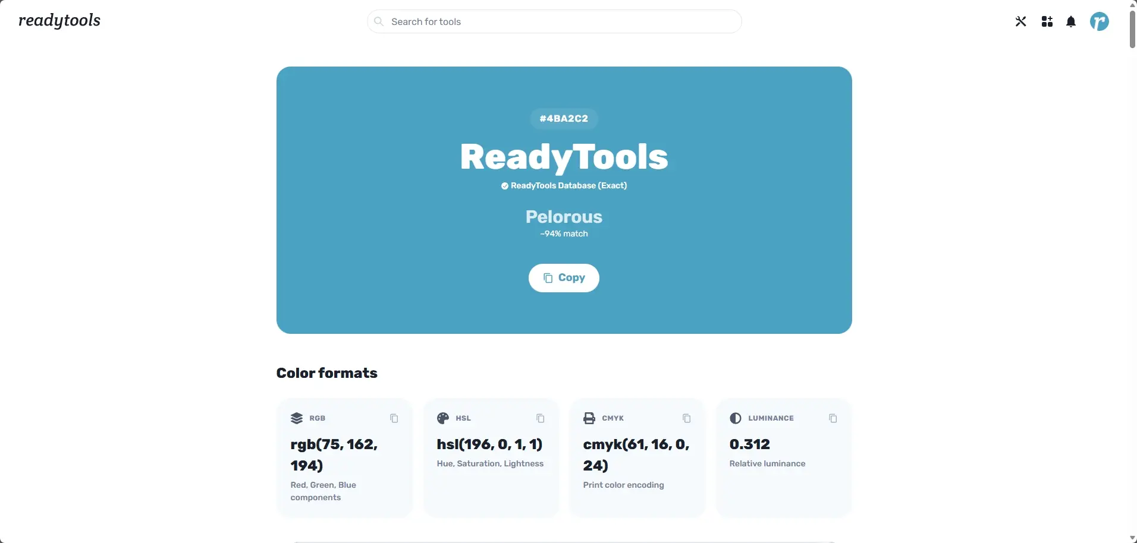The height and width of the screenshot is (543, 1137).
Task: Click the Print color encoding caption
Action: click(x=623, y=485)
